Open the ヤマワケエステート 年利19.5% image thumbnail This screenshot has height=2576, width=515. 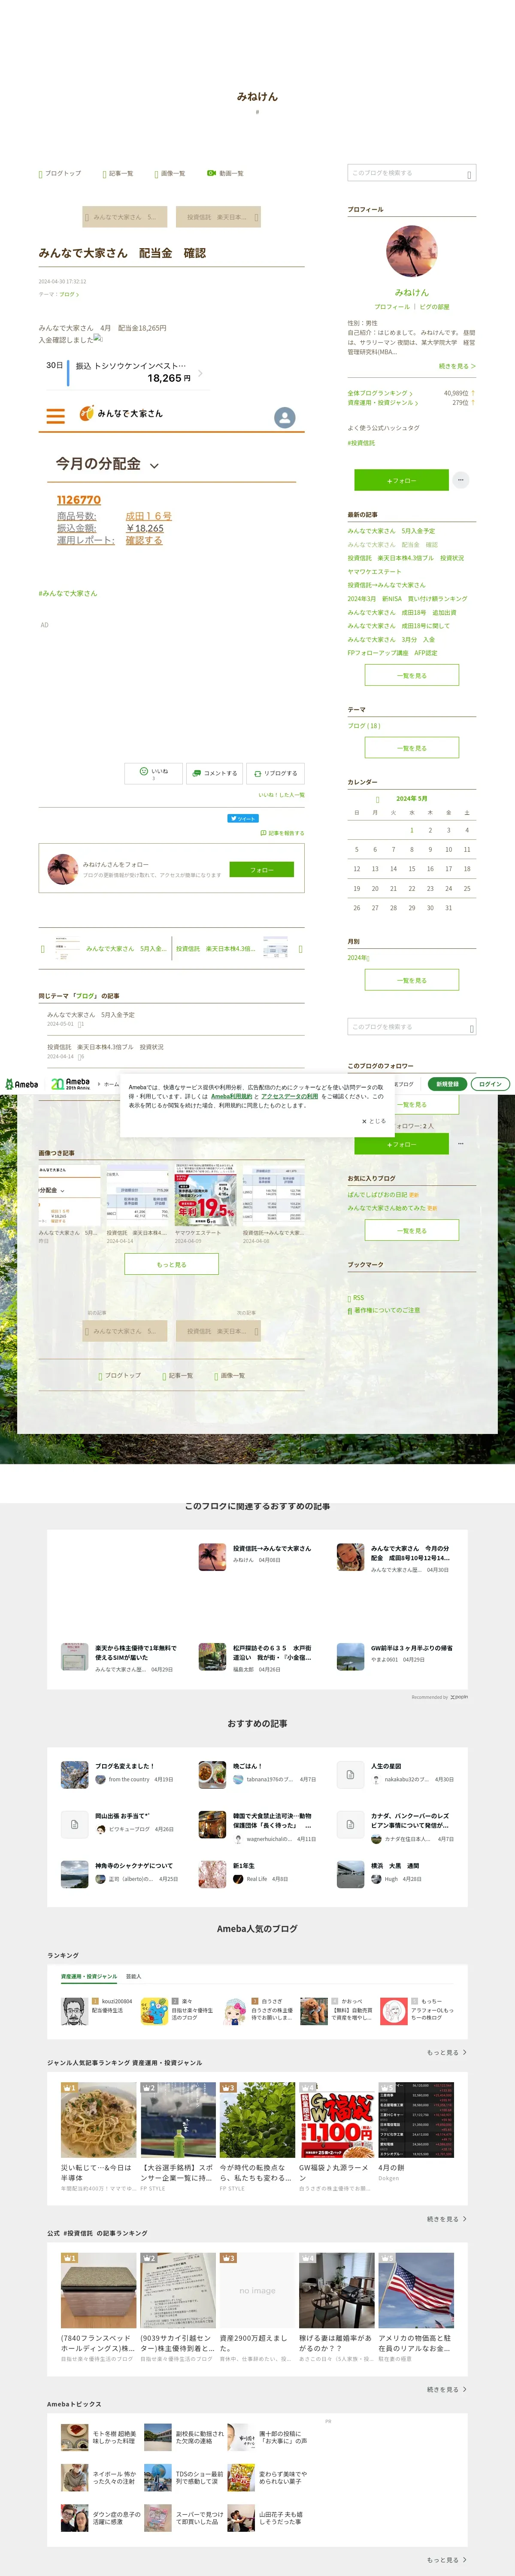click(205, 1194)
